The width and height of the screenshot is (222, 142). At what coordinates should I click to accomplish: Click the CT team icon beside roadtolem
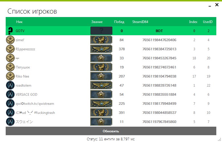pos(10,85)
